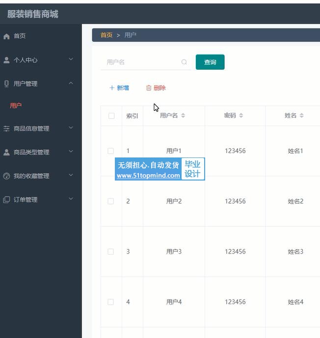Click index cell 4 in the table
Screen dimensions: 320x338
tap(128, 302)
